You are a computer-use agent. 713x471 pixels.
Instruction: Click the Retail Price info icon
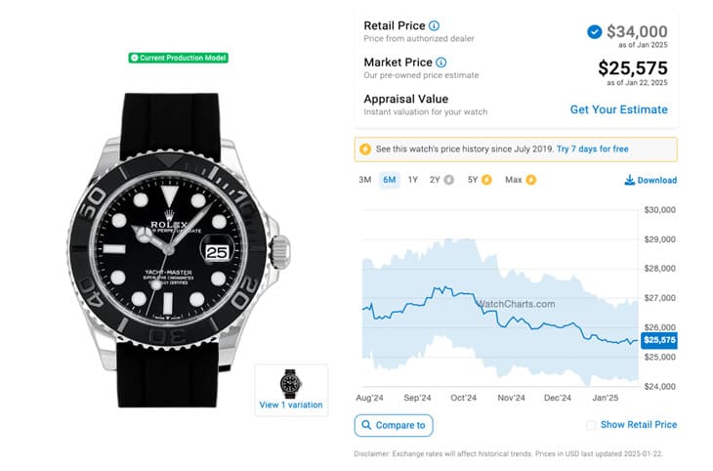click(x=435, y=25)
